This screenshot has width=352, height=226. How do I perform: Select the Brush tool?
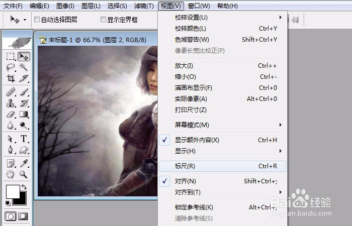click(x=24, y=92)
